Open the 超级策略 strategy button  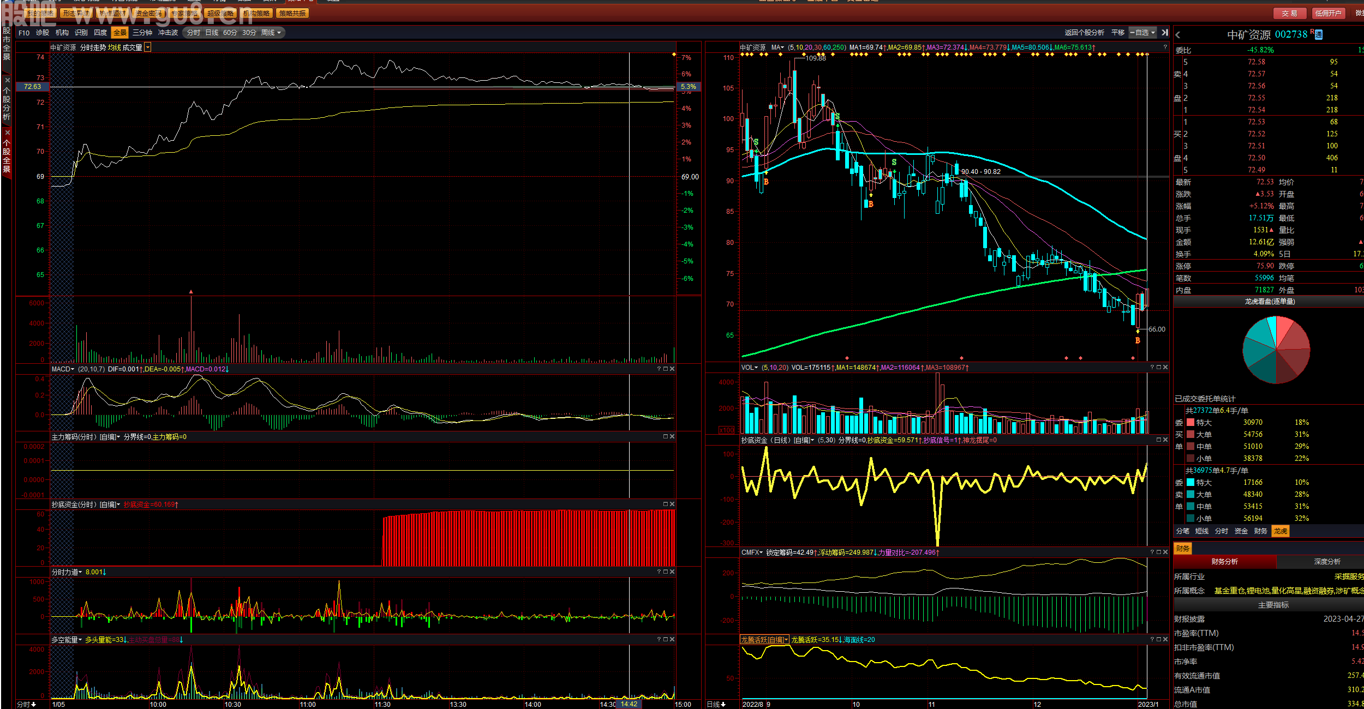(220, 13)
